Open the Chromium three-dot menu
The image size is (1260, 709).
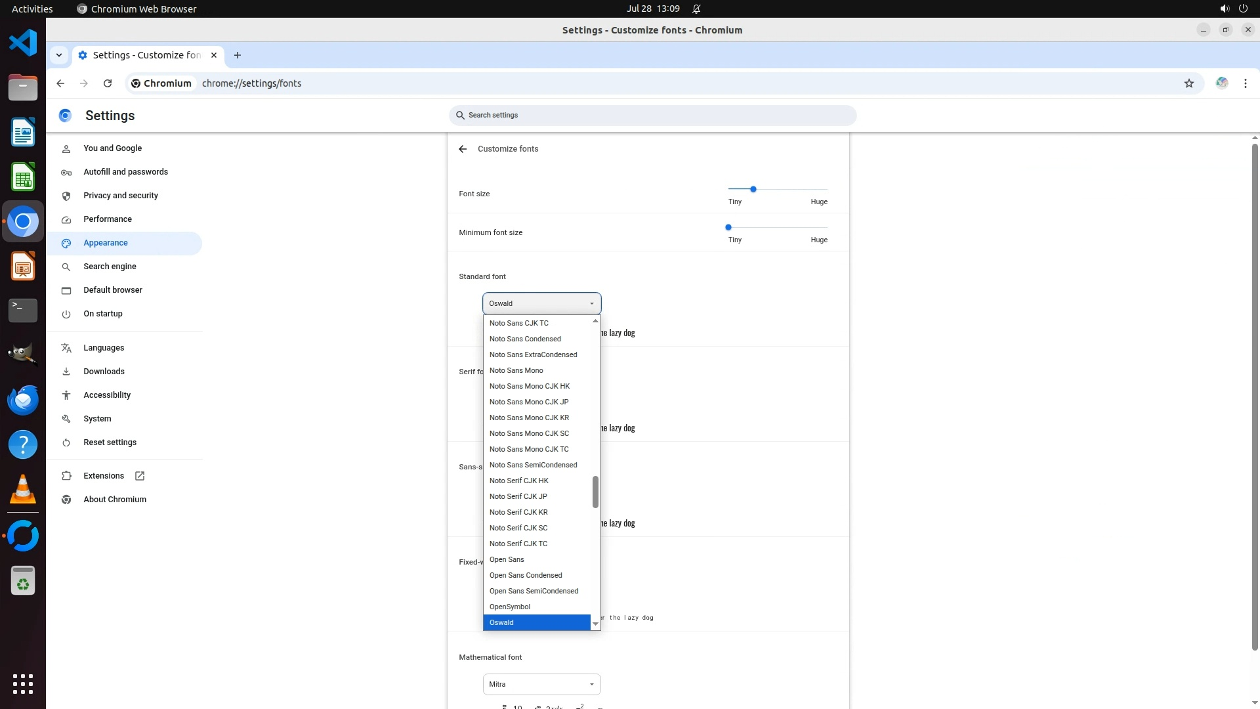tap(1245, 83)
